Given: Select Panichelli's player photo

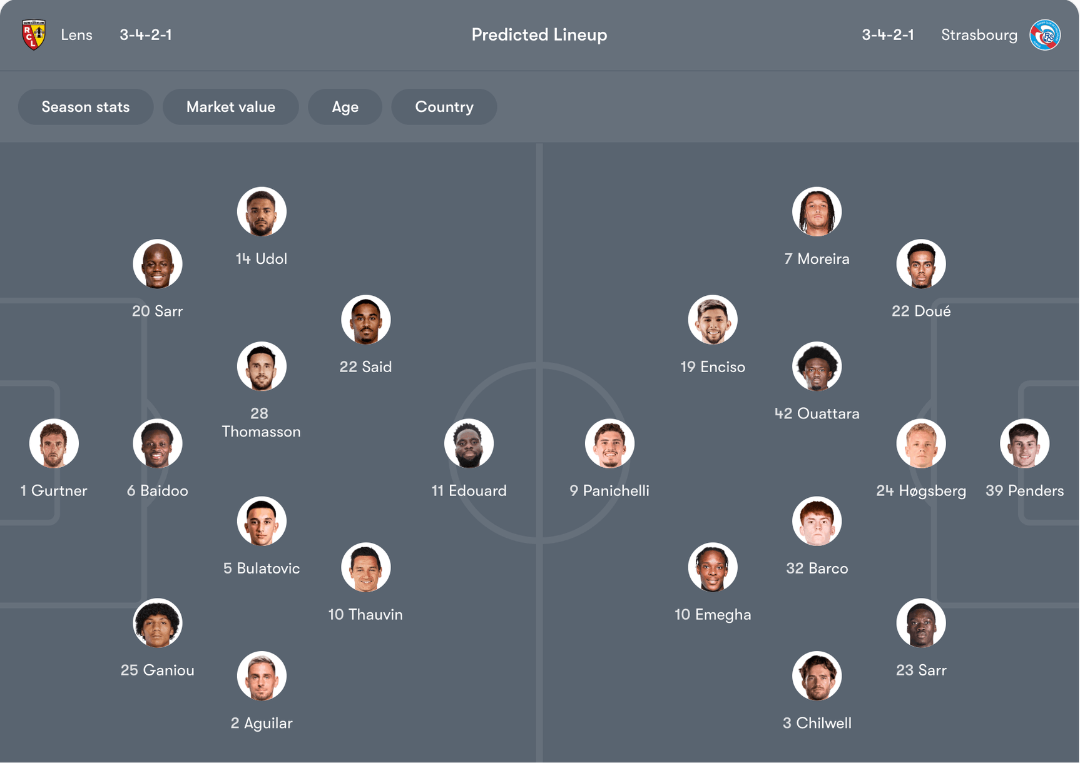Looking at the screenshot, I should [x=609, y=443].
